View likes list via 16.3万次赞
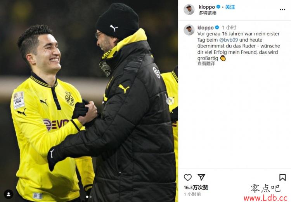291x202 pixels. (196, 188)
